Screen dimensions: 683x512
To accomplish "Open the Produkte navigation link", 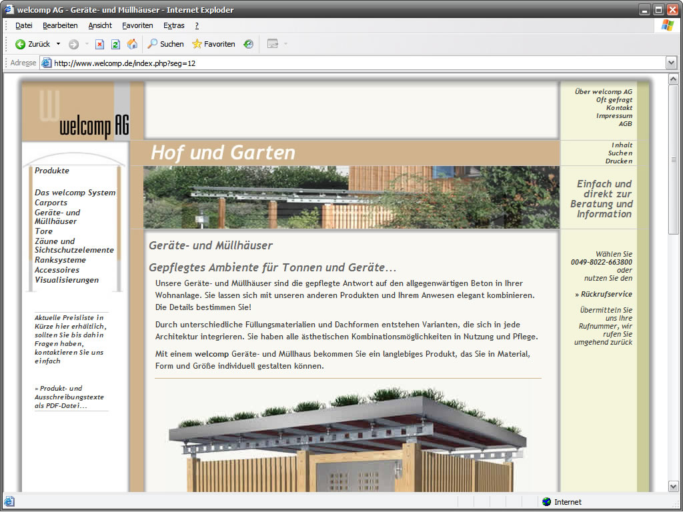I will [x=52, y=171].
